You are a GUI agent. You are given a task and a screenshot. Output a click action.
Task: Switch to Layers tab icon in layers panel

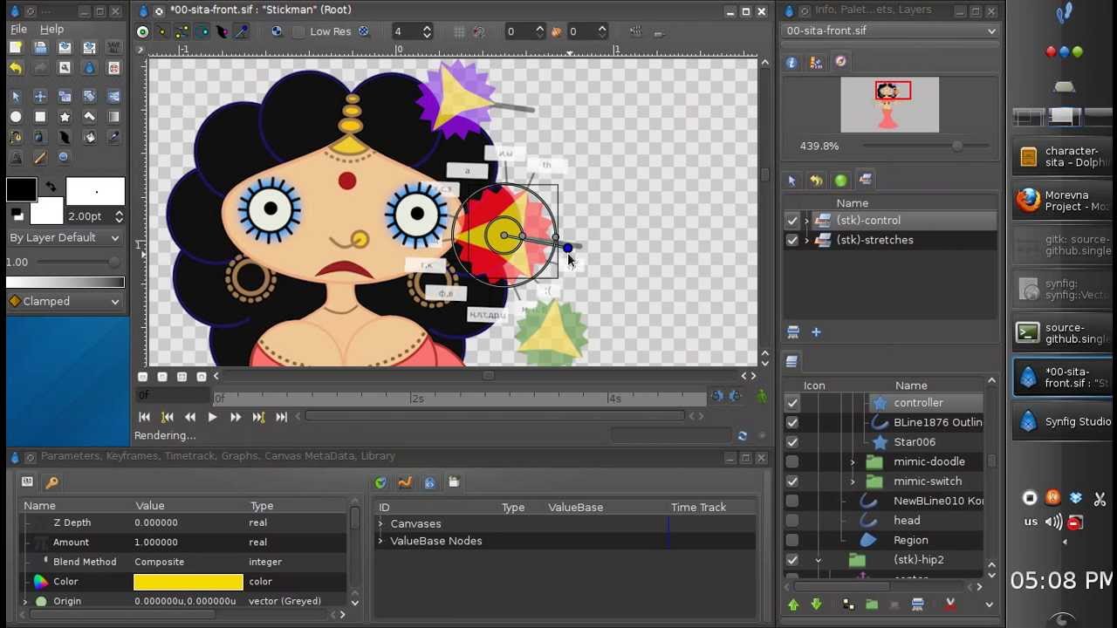[x=791, y=361]
